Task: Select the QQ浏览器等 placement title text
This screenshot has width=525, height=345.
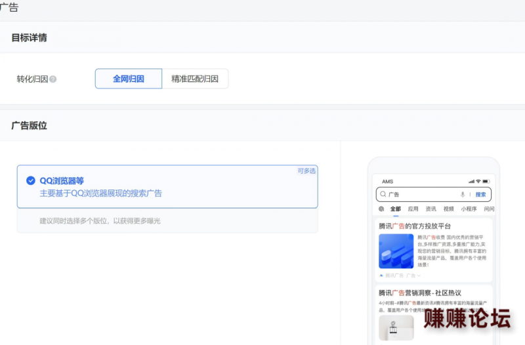Action: point(62,180)
